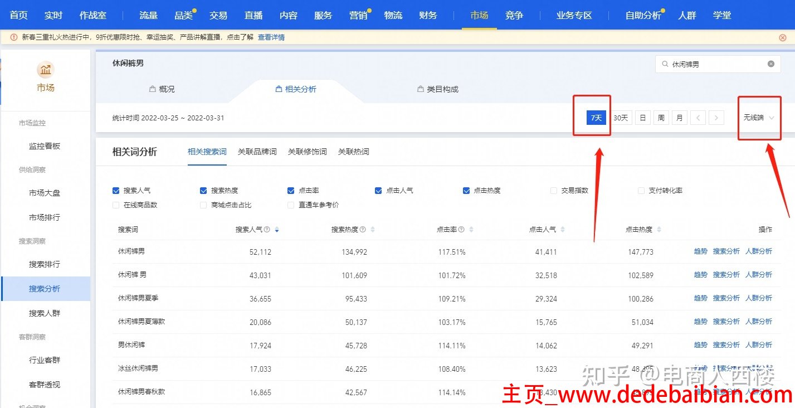This screenshot has height=408, width=795.
Task: Click 搜索分析 link for 休闲裤男夏薄款 row
Action: [x=726, y=322]
